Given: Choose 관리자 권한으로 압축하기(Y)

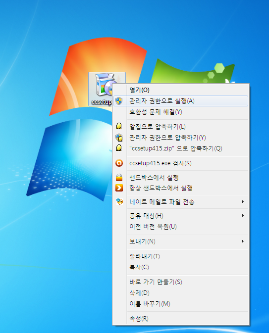Looking at the screenshot, I should [181, 138].
